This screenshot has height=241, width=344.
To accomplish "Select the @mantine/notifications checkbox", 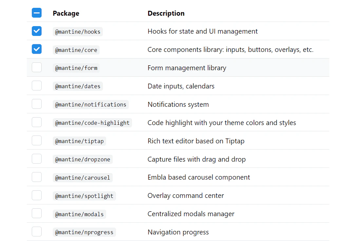I will (37, 104).
